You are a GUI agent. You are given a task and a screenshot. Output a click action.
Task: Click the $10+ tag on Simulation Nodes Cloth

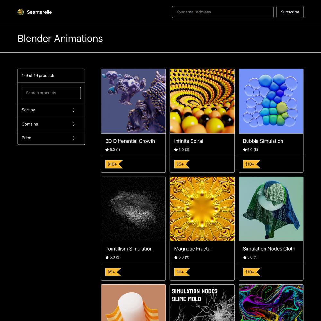pyautogui.click(x=251, y=272)
